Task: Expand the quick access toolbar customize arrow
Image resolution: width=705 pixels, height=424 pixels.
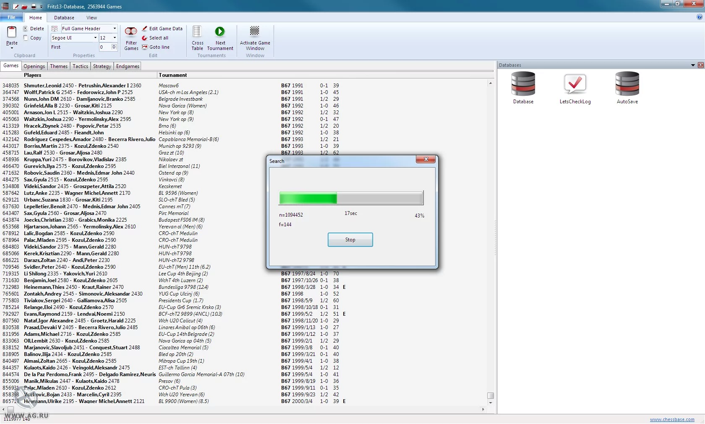Action: click(41, 7)
